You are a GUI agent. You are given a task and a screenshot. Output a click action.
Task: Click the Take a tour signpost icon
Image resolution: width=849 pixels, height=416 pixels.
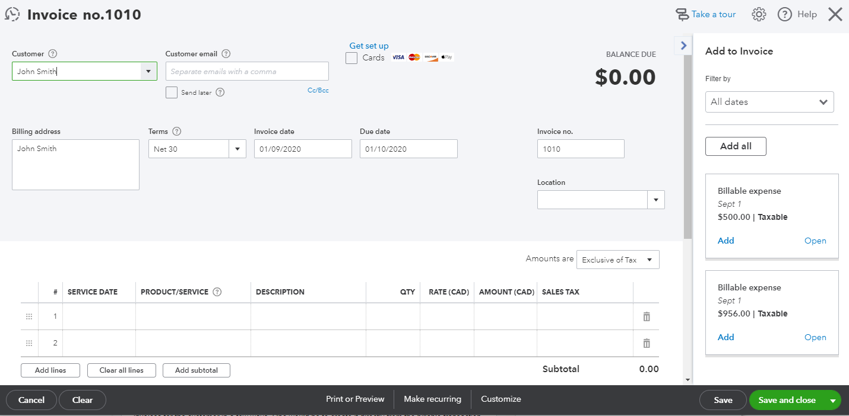coord(682,14)
